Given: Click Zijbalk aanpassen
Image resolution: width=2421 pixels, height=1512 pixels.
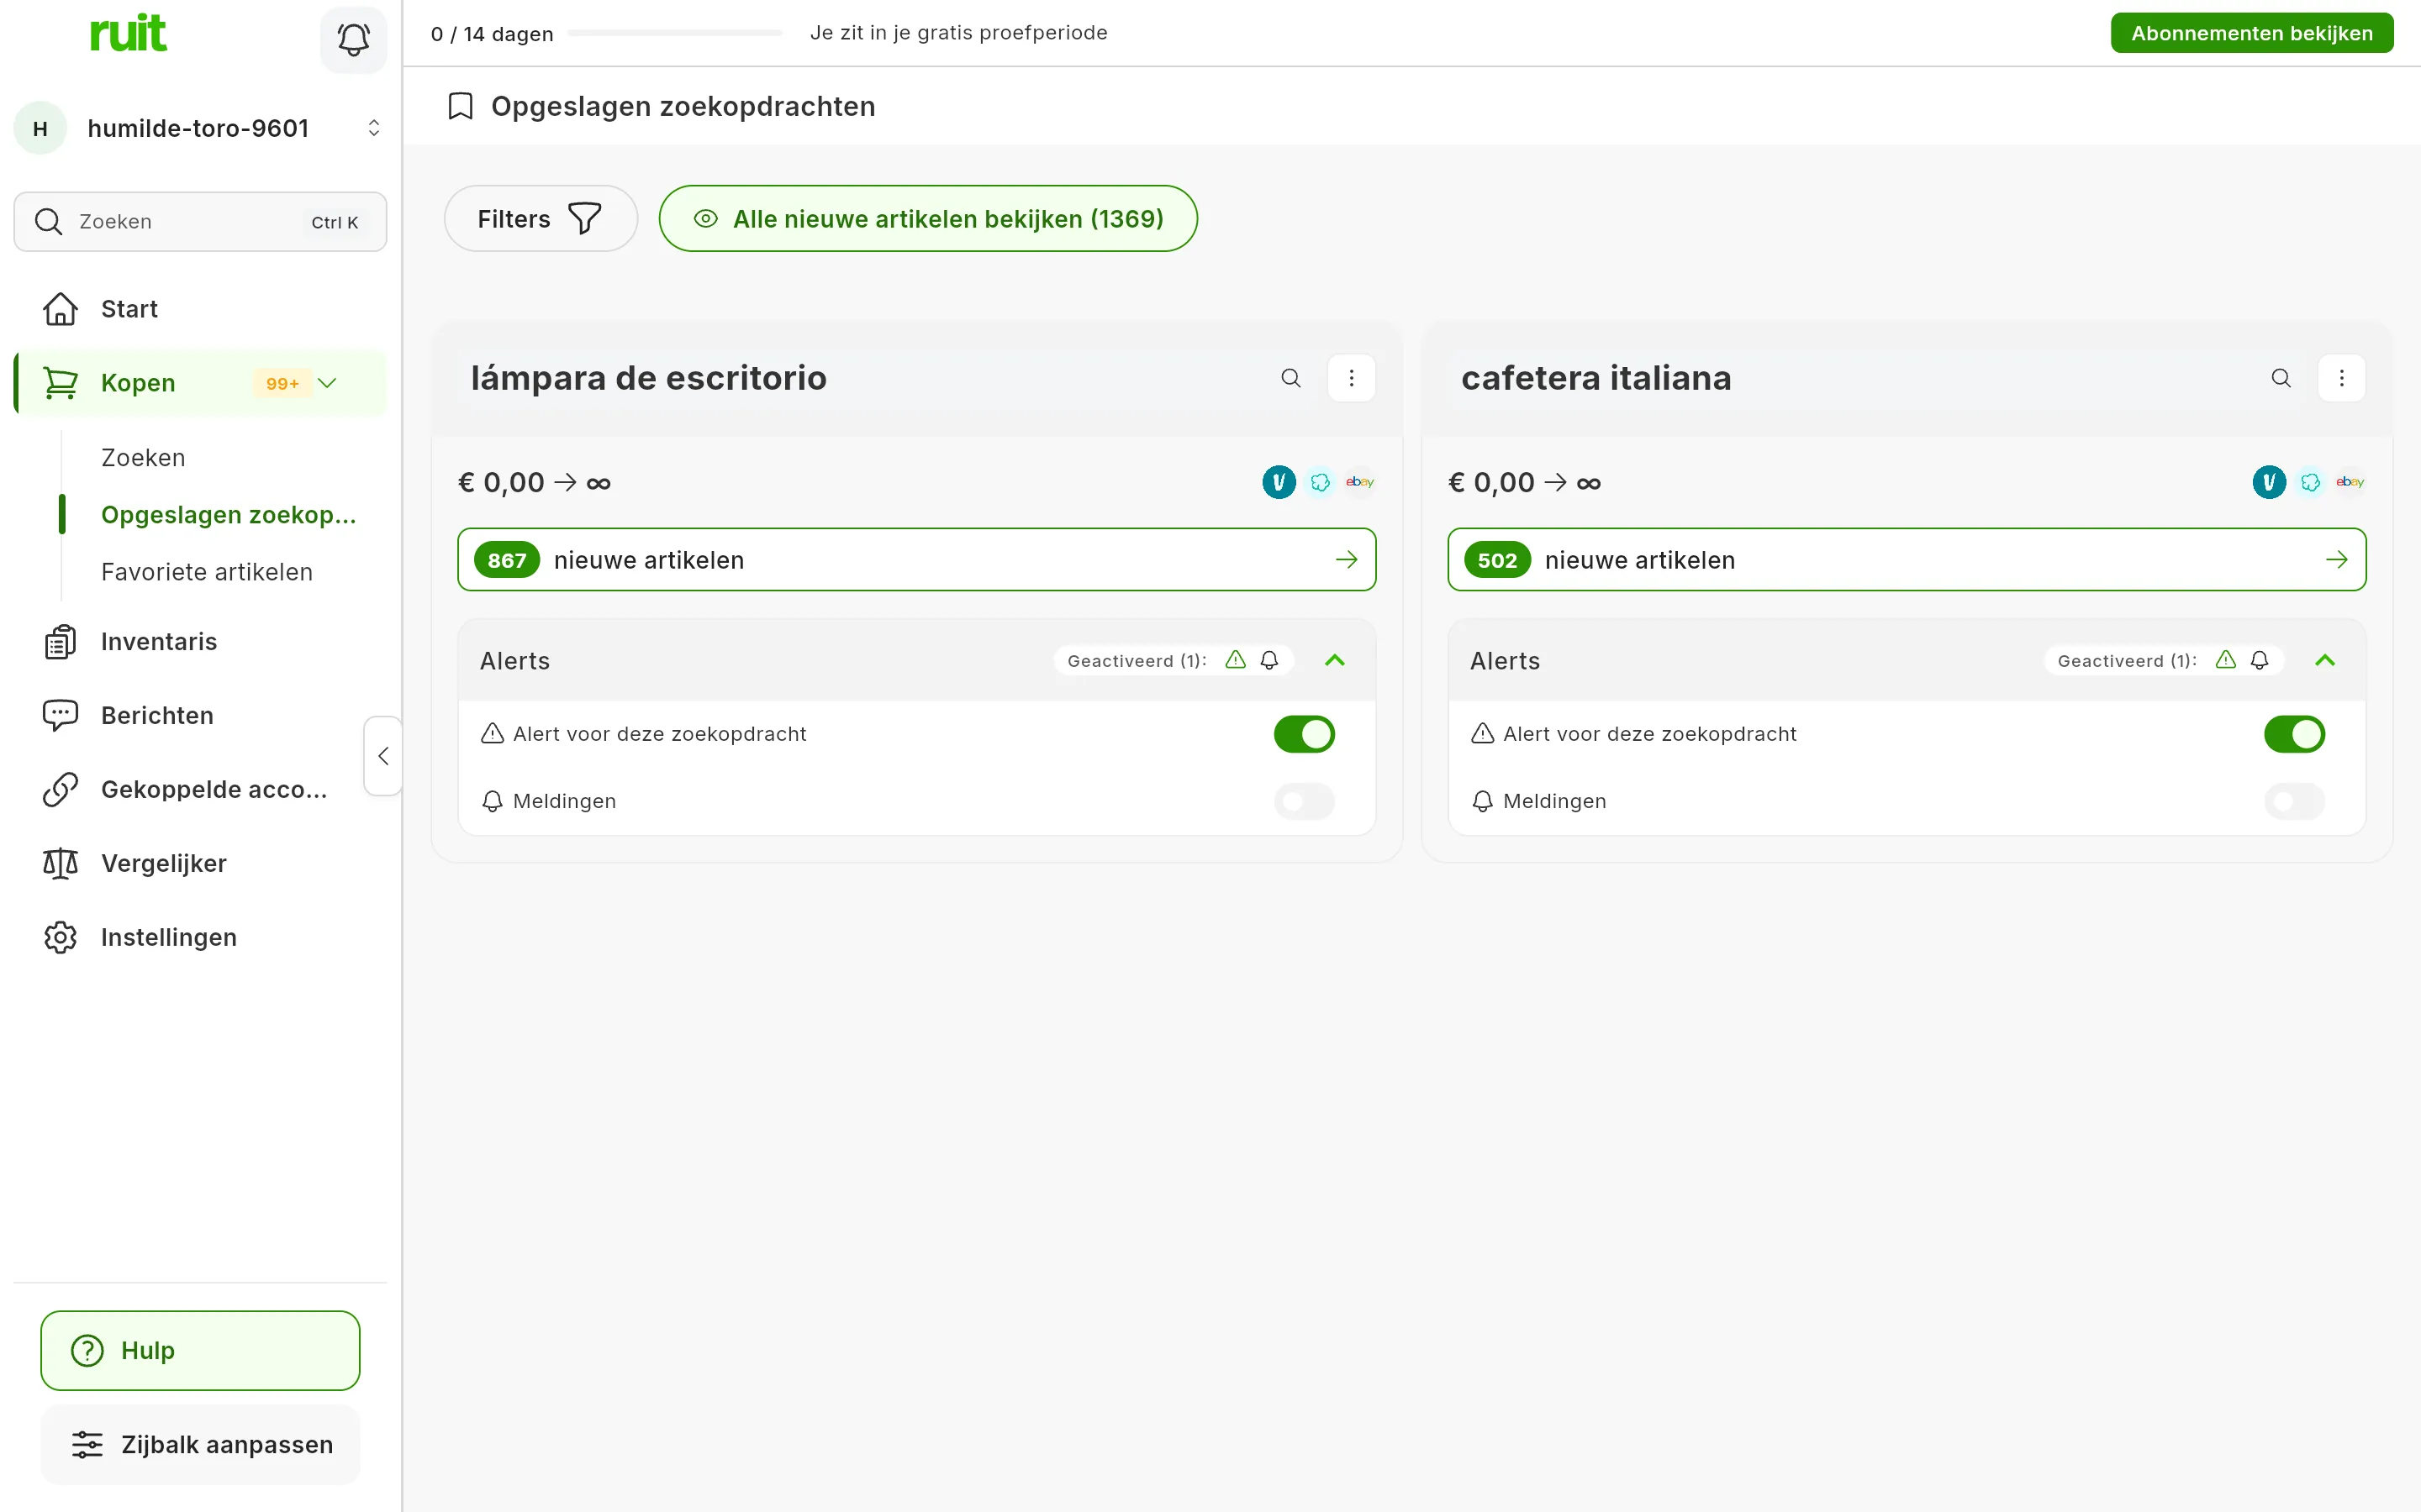Looking at the screenshot, I should pyautogui.click(x=200, y=1445).
